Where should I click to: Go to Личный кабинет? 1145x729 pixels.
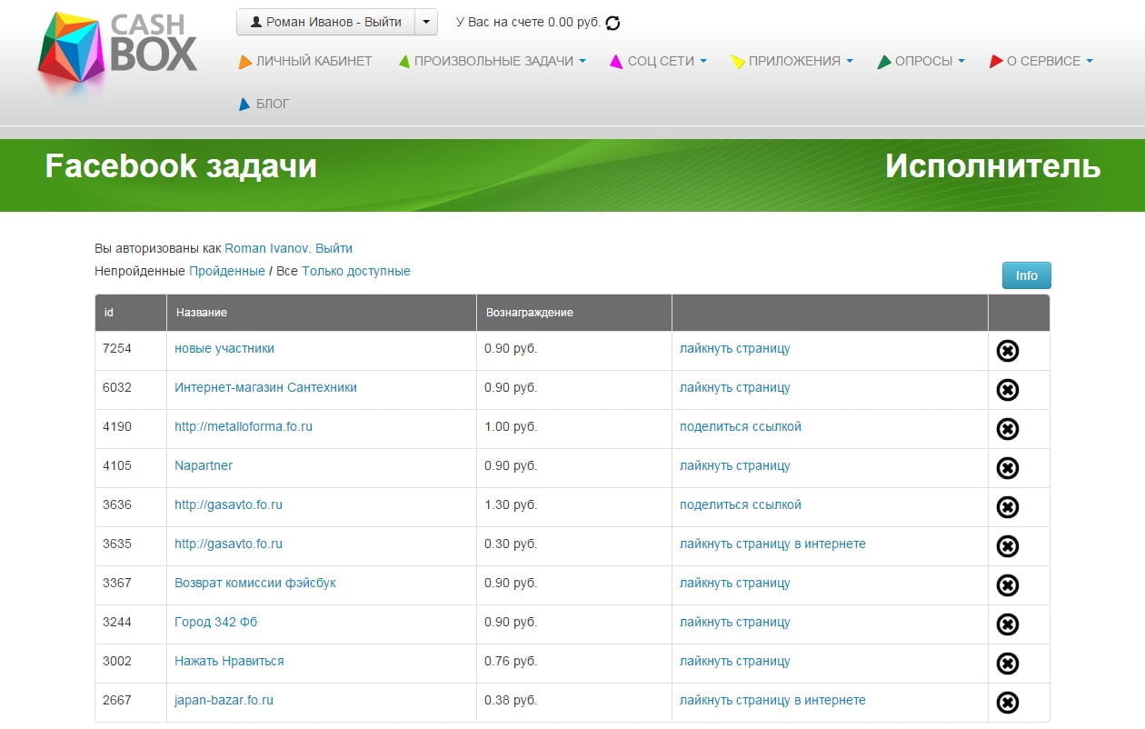[x=305, y=61]
